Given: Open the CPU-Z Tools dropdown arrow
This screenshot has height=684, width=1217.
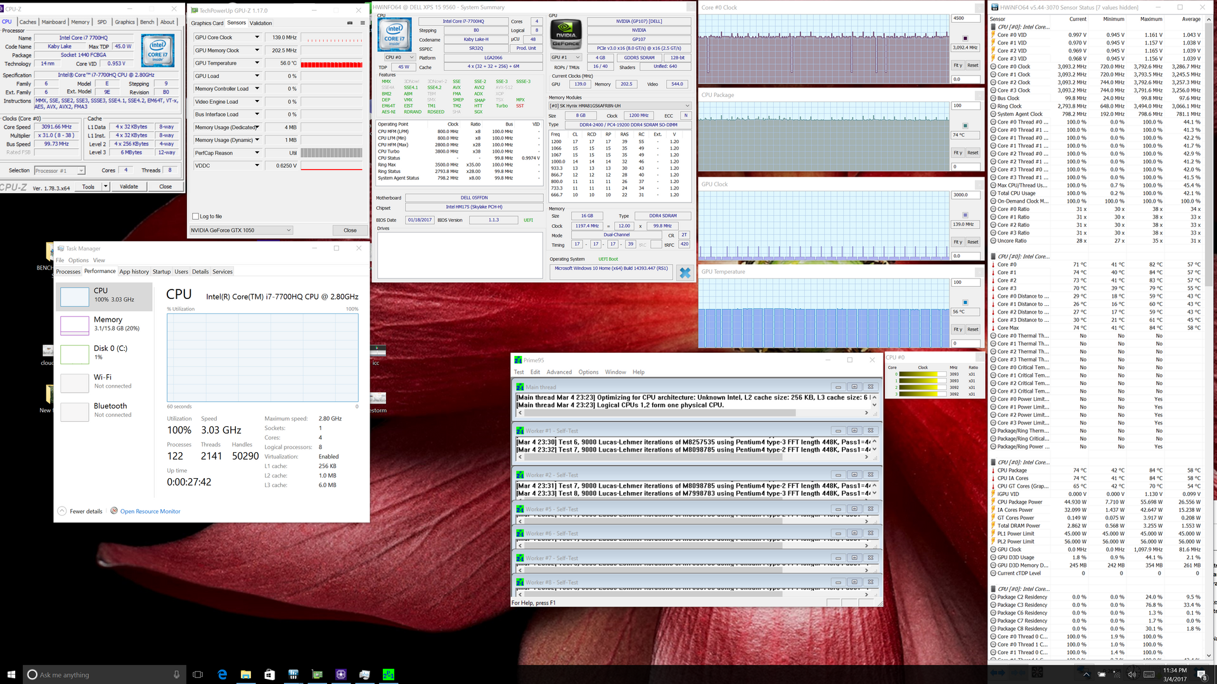Looking at the screenshot, I should click(105, 186).
